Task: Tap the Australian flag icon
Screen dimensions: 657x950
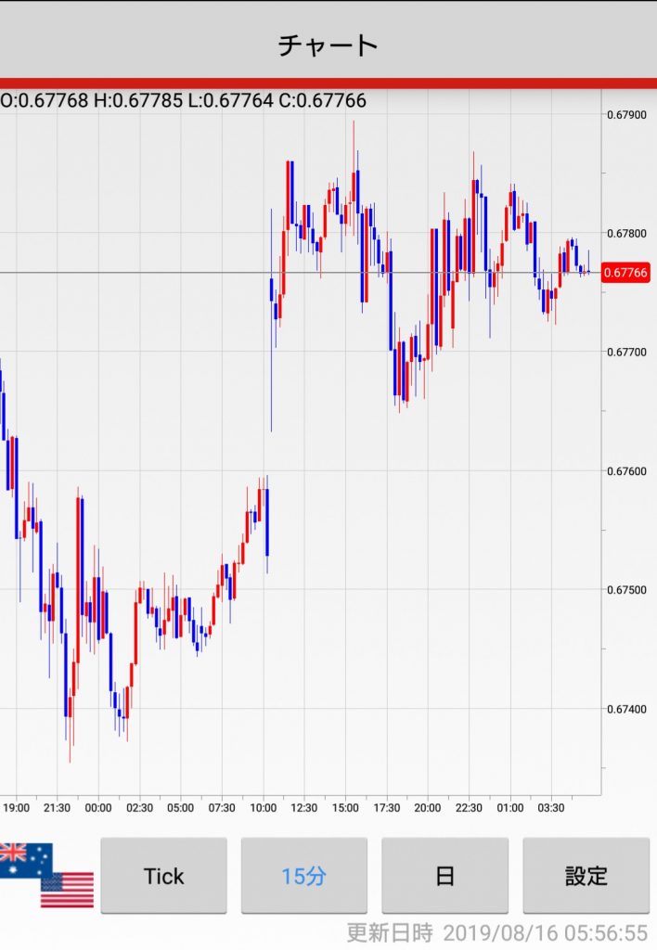Action: tap(23, 859)
